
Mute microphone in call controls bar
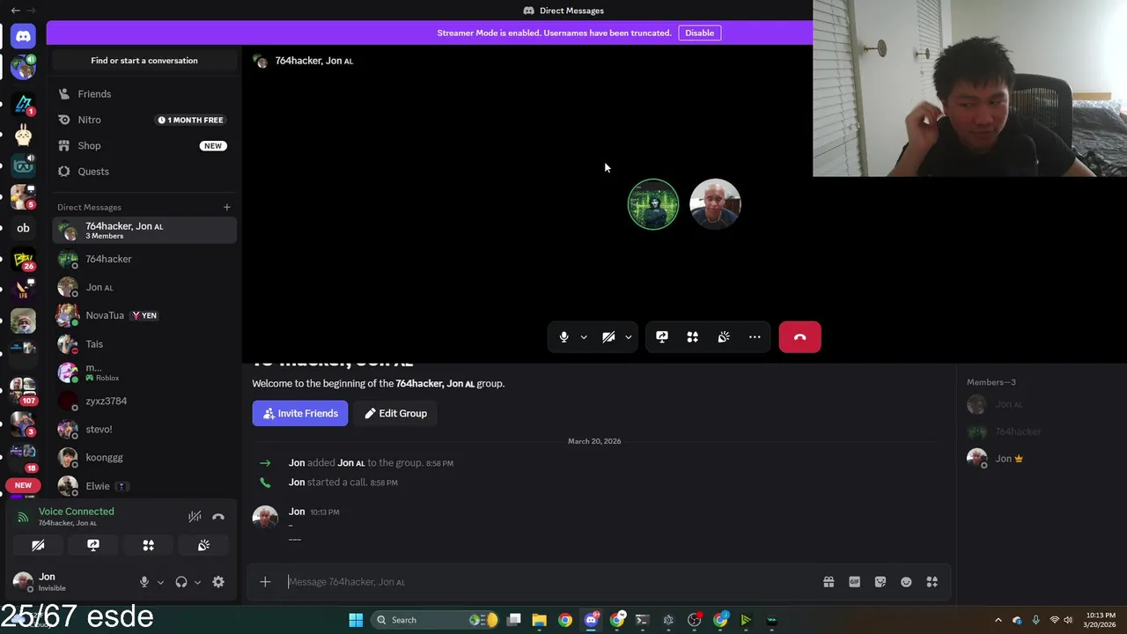[x=563, y=337]
